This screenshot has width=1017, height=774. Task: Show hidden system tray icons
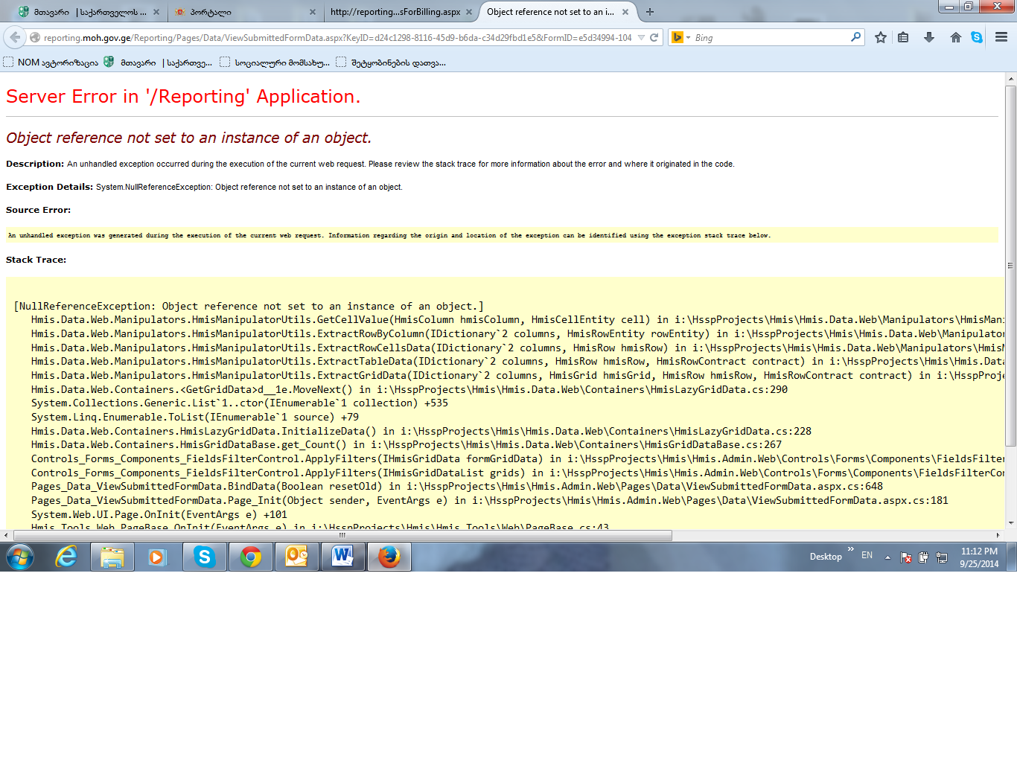[x=887, y=557]
